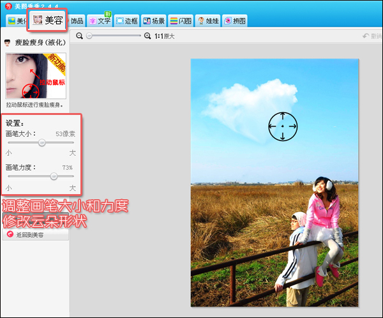Click the liquify brush crosshair cursor on canvas

(x=282, y=126)
